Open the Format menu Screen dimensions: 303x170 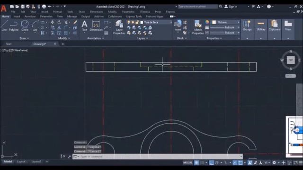pos(57,12)
